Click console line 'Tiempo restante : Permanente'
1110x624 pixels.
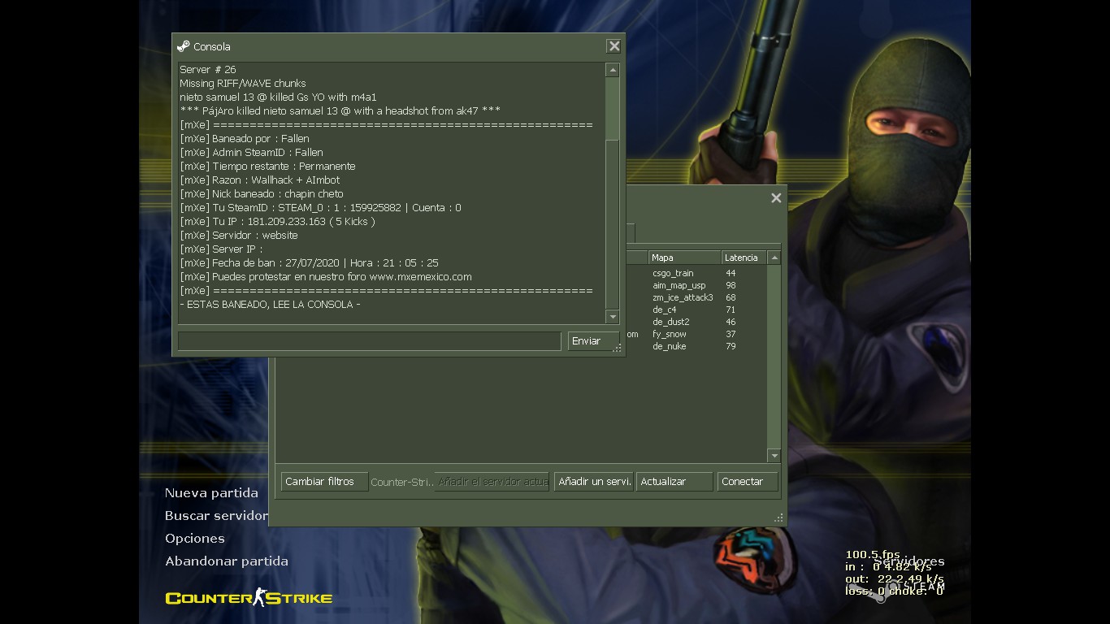(267, 167)
